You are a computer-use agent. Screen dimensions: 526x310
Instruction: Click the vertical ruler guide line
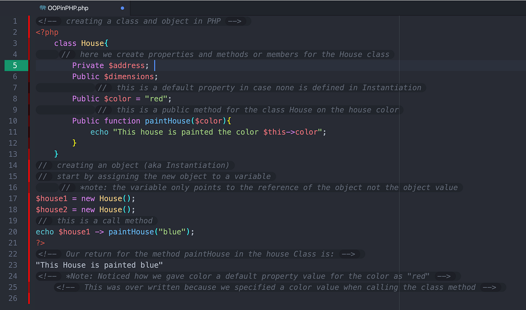pos(400,155)
